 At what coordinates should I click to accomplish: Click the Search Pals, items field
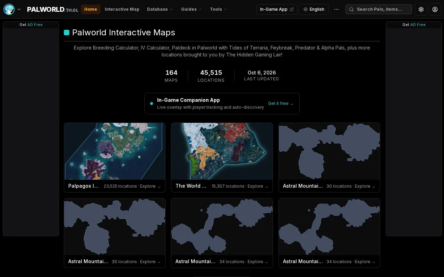click(x=379, y=9)
